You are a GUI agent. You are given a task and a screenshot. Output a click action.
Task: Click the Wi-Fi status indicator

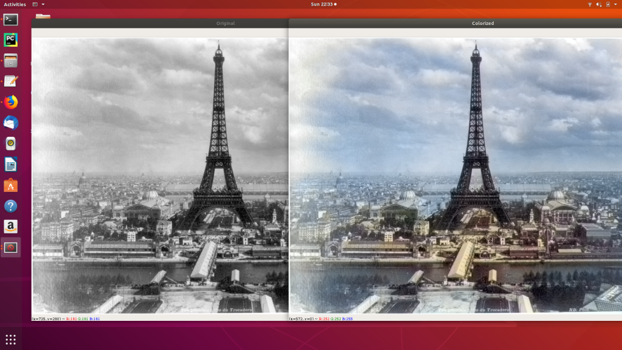coord(590,4)
